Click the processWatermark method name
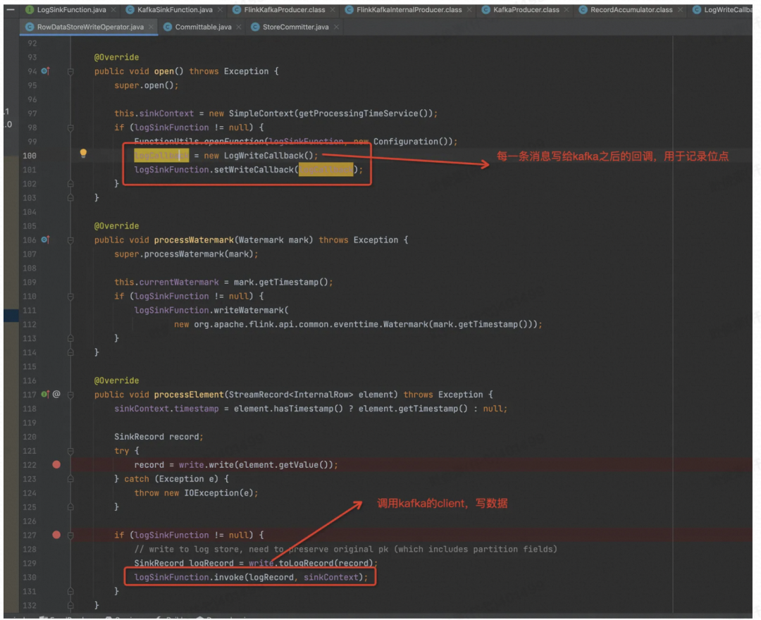 [194, 240]
